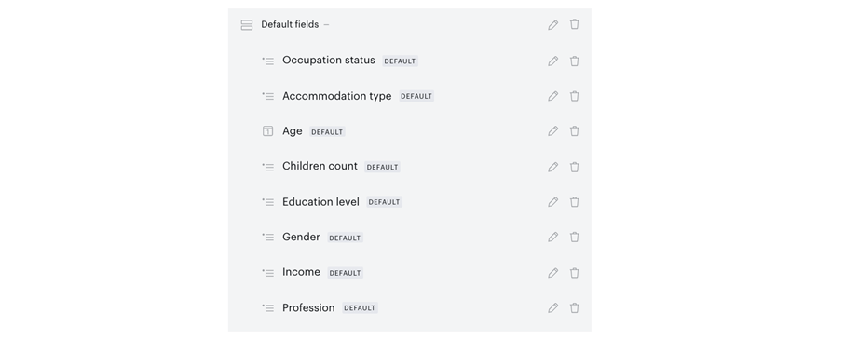This screenshot has width=845, height=340.
Task: Click DEFAULT badge next to Profession
Action: pyautogui.click(x=360, y=308)
